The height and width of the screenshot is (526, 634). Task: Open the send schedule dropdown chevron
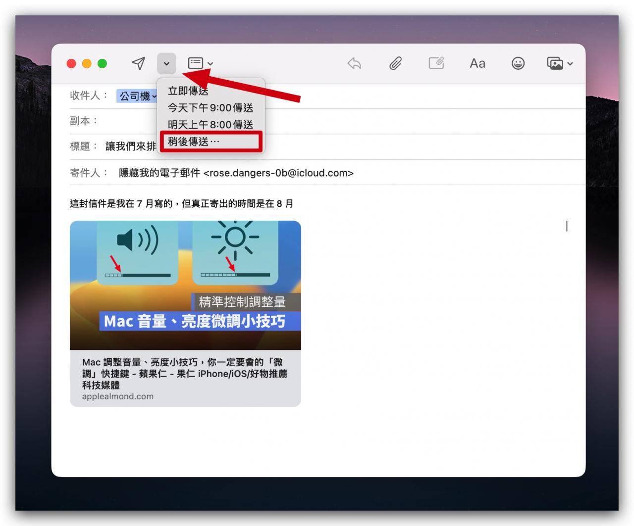click(x=166, y=63)
